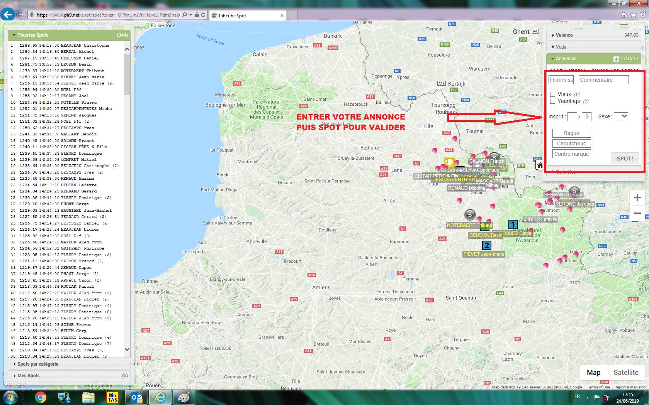Open browser home page icon
The image size is (649, 405).
coord(624,15)
